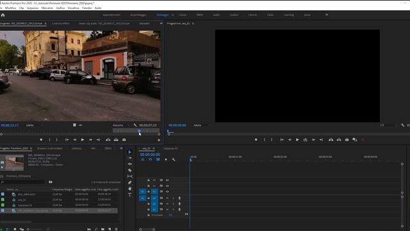
Task: Switch to Controllo effetti tab
Action: tap(60, 23)
